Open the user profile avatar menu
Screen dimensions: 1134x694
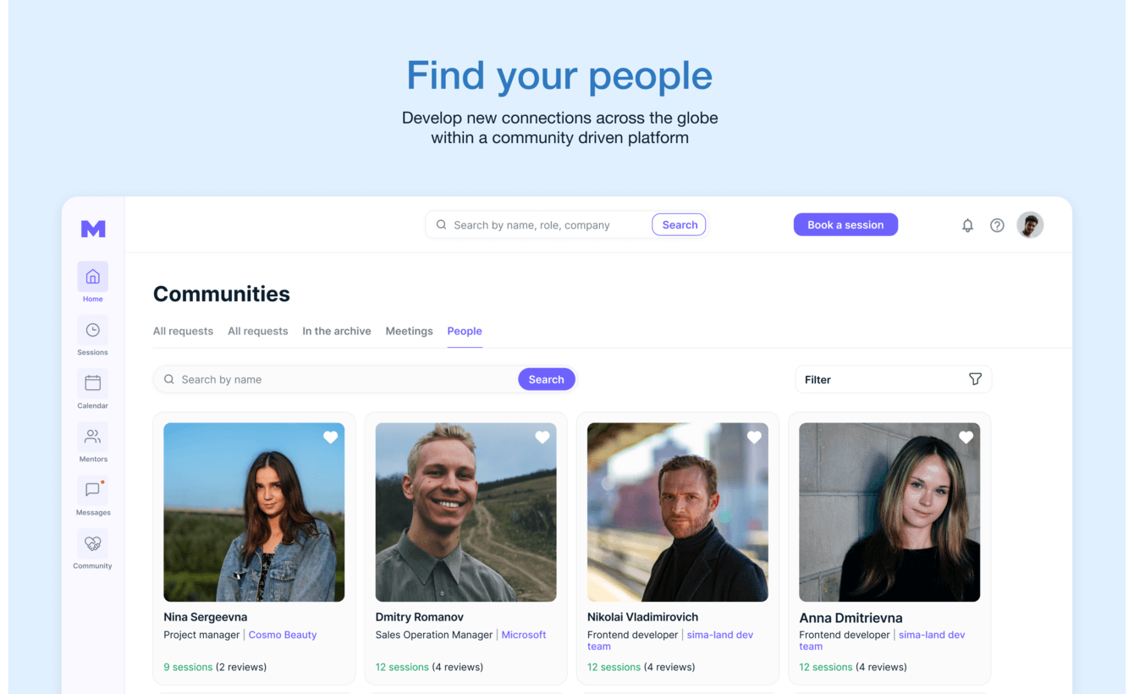pyautogui.click(x=1030, y=225)
